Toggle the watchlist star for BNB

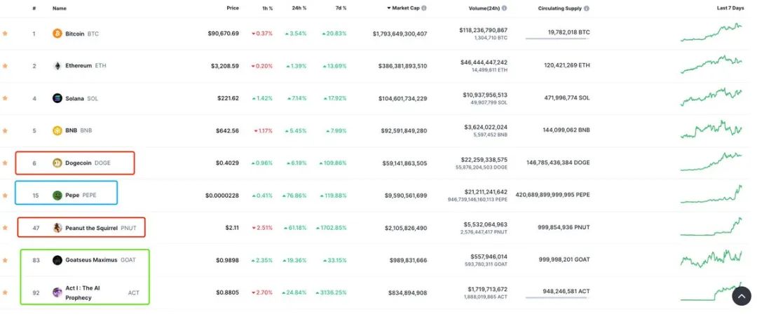tap(5, 131)
